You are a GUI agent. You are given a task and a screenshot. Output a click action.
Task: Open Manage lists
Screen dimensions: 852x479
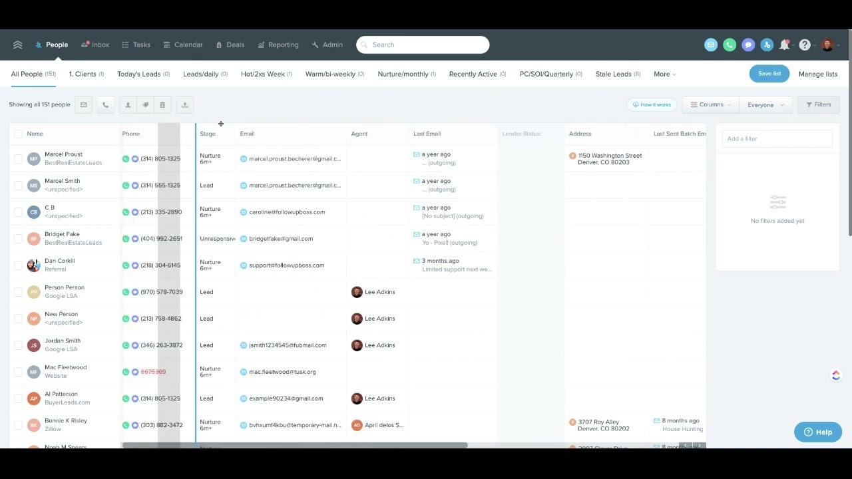coord(818,74)
